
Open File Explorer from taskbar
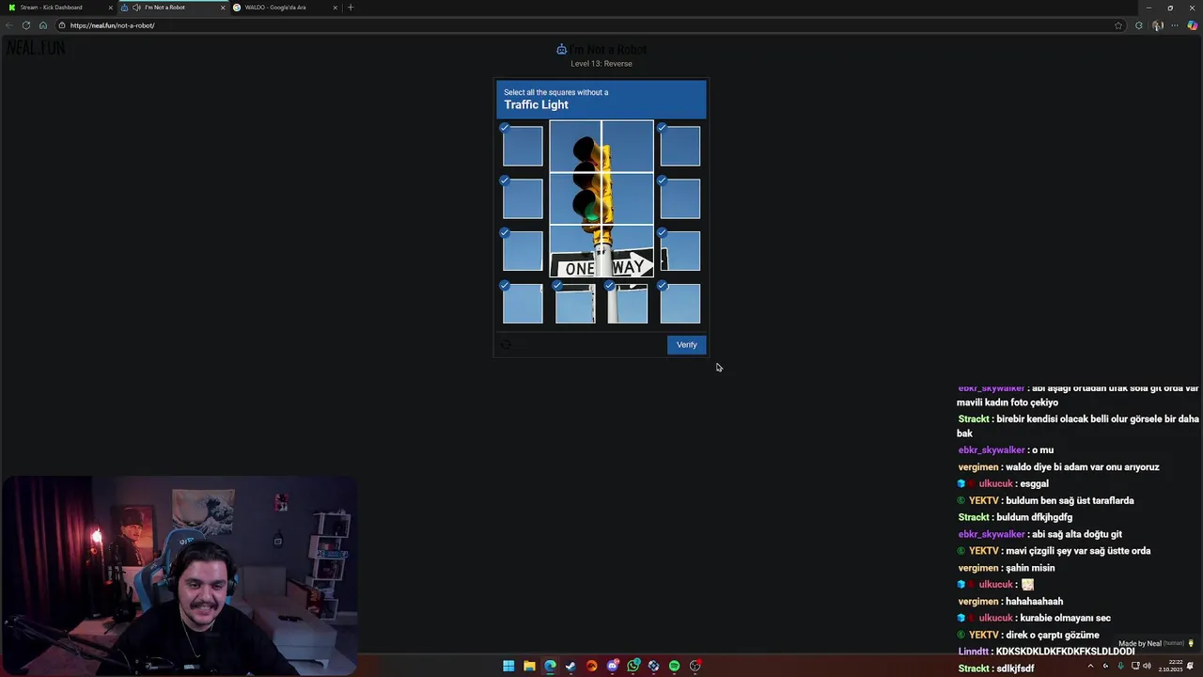(529, 666)
